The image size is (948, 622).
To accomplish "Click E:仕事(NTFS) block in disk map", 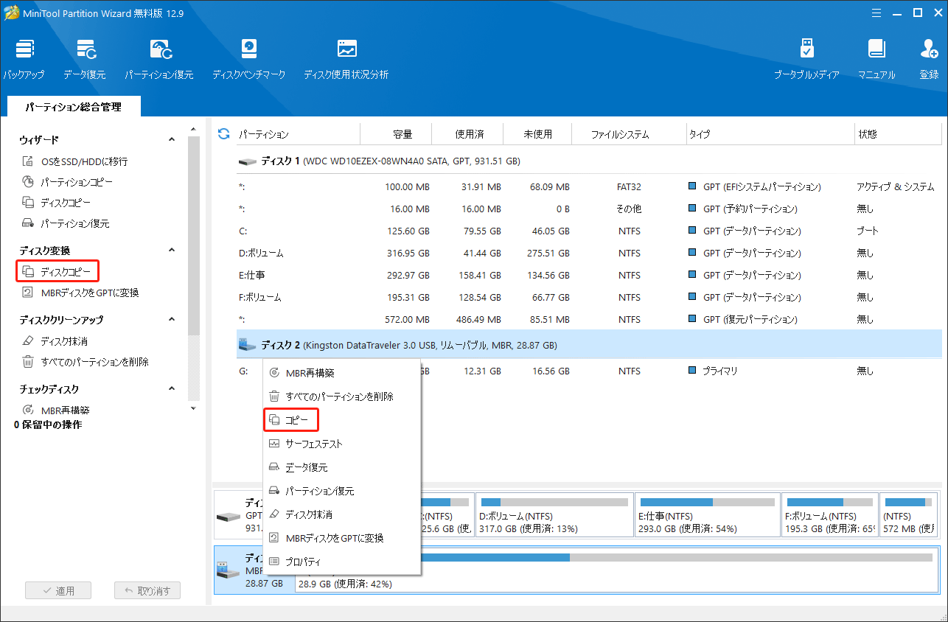I will pyautogui.click(x=706, y=515).
